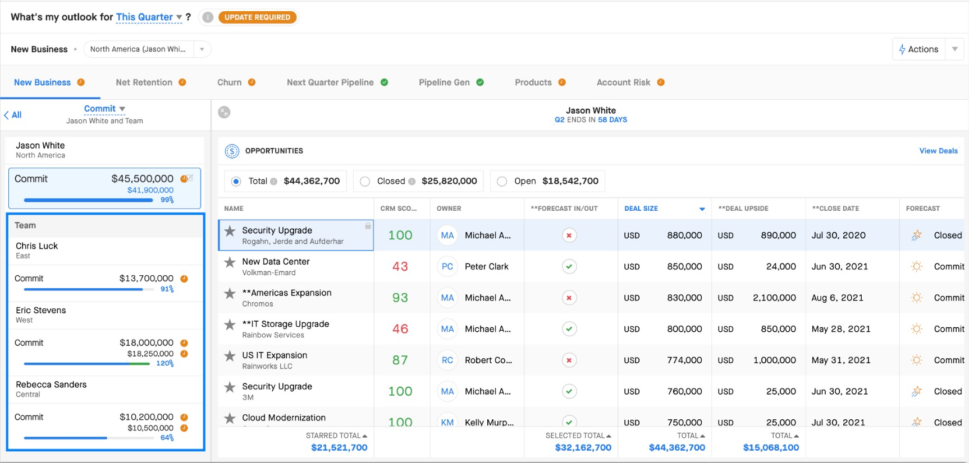This screenshot has height=463, width=969.
Task: Click orange status dot next to Chris Luck's $13,700,000
Action: [x=184, y=279]
